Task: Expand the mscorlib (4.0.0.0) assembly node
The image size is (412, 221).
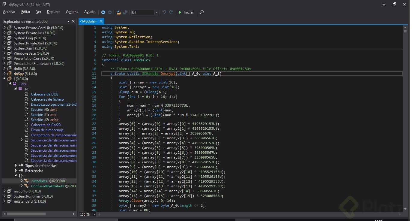Action: [5, 191]
